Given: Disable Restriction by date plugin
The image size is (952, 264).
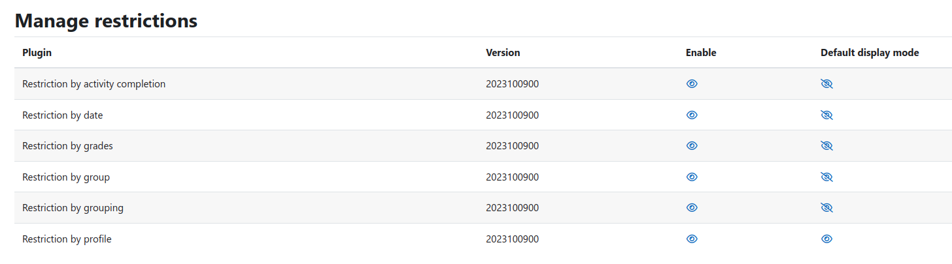Looking at the screenshot, I should pos(692,115).
